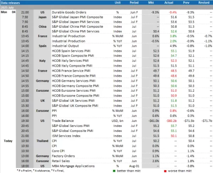Click S&P Global Composite PMI actual 55.1
213x173 pixels.
(174, 131)
